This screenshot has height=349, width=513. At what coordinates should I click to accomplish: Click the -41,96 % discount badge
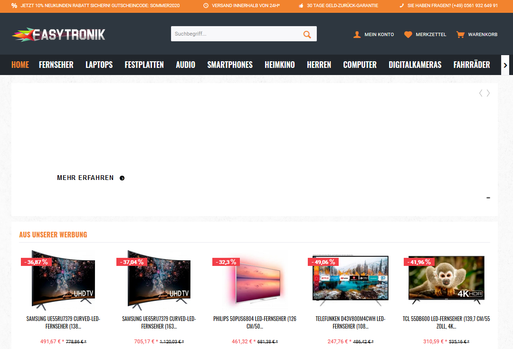(x=419, y=262)
